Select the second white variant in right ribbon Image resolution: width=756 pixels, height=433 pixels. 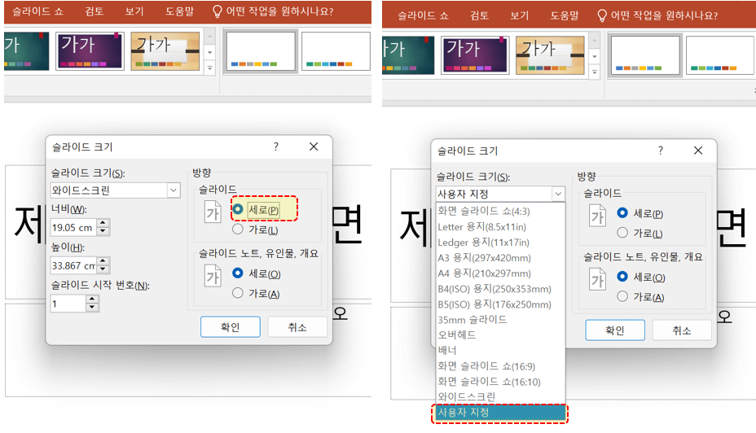[x=720, y=55]
